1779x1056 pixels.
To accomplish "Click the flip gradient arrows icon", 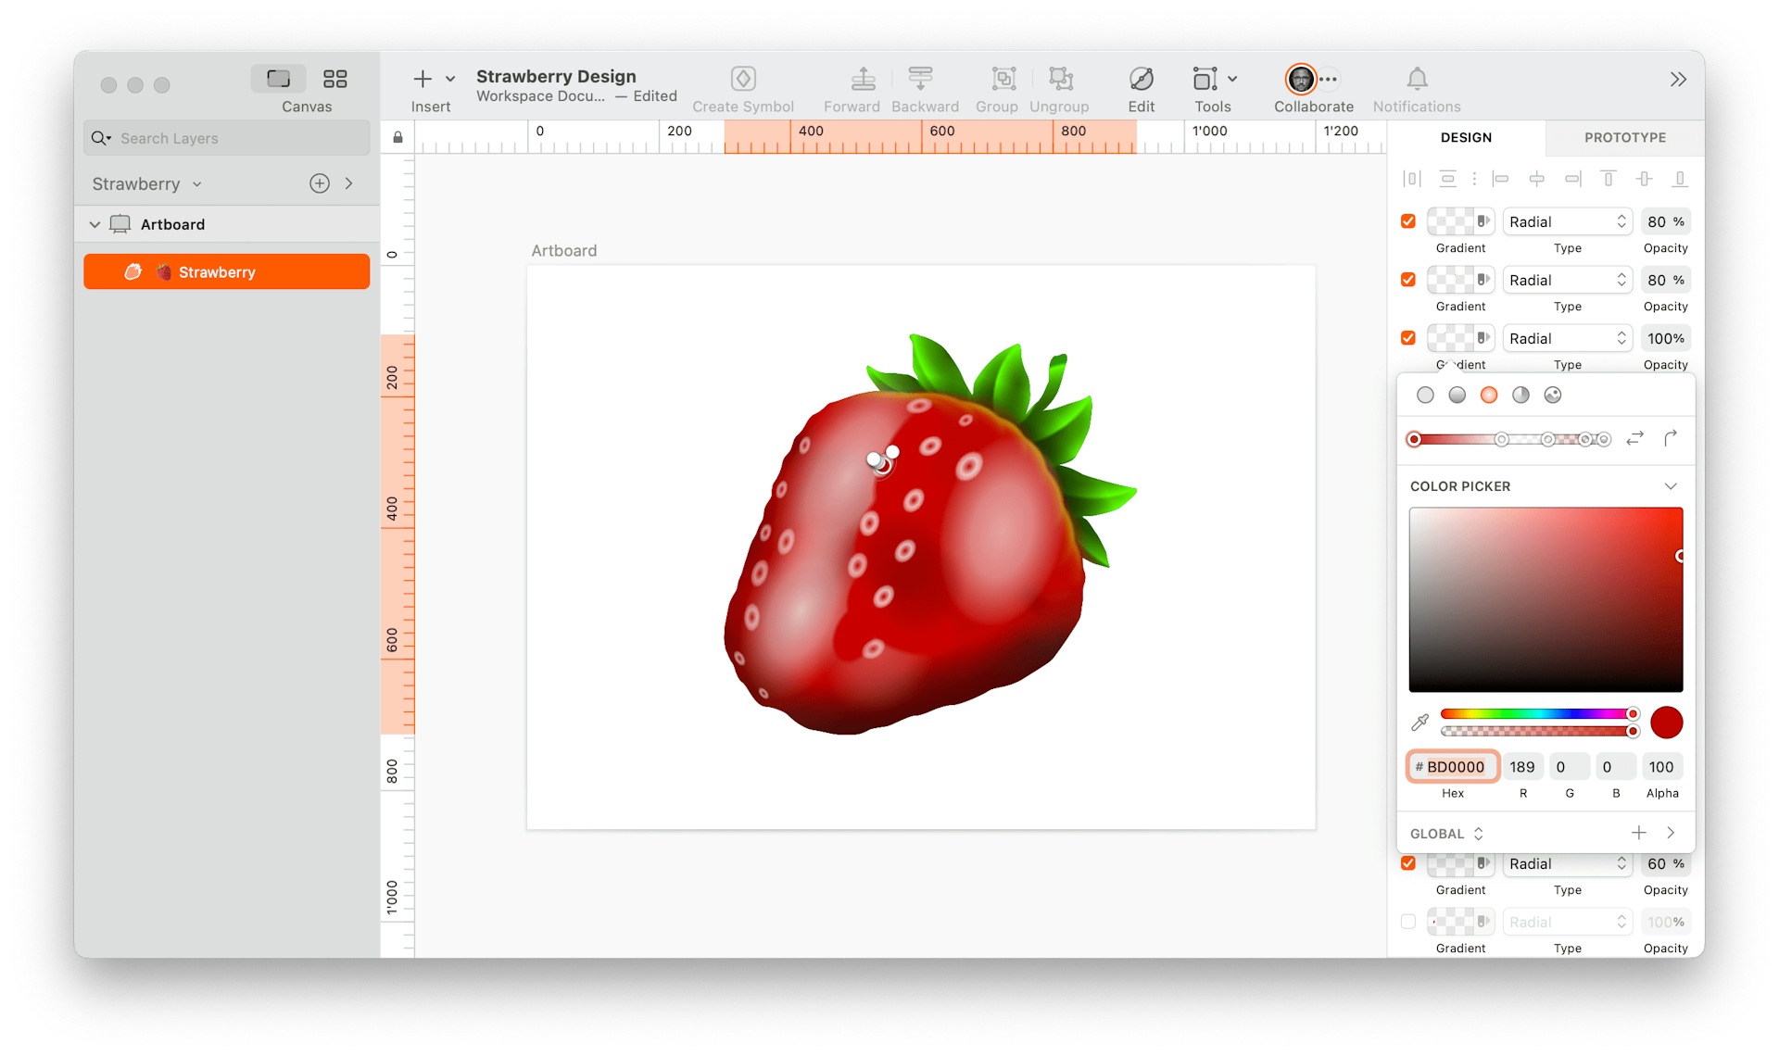I will [1635, 438].
